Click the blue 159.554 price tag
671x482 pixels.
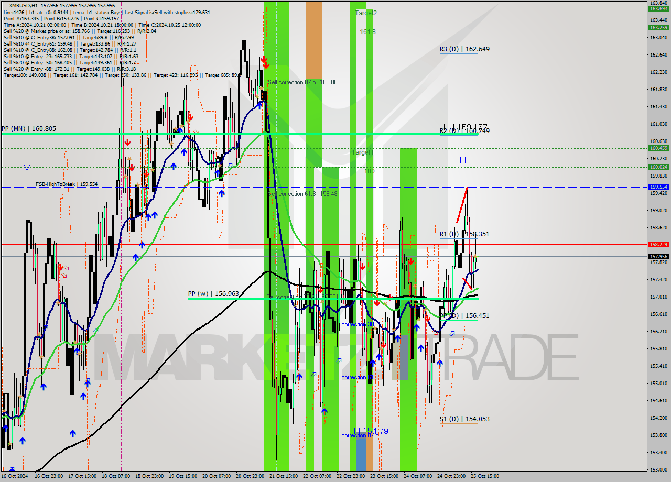click(659, 187)
